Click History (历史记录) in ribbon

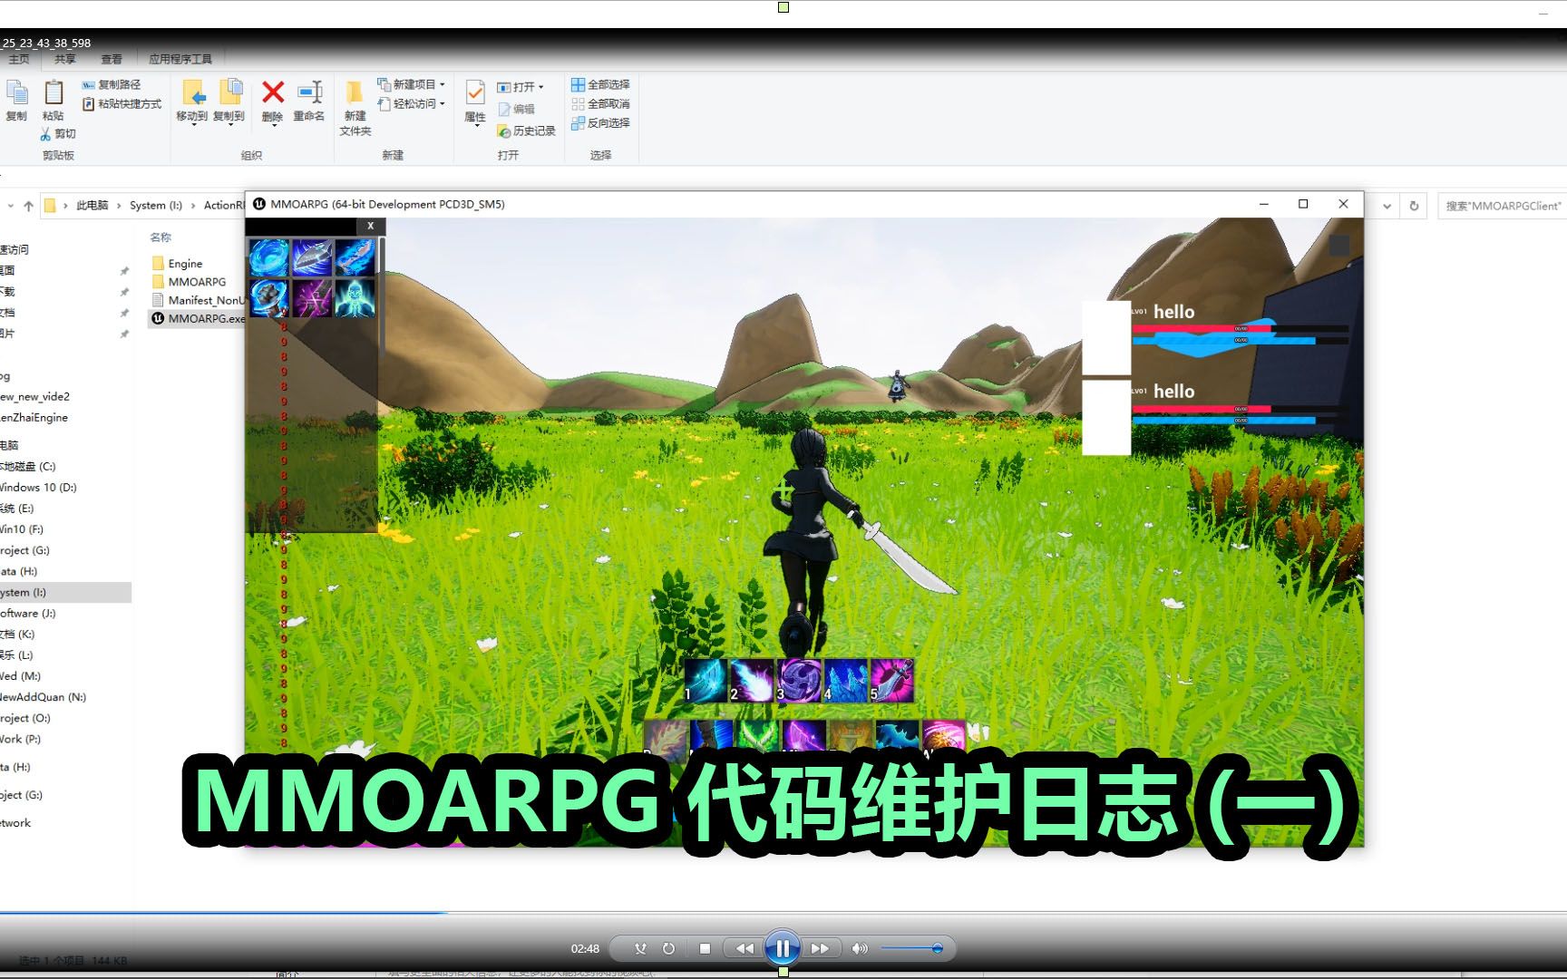(526, 131)
